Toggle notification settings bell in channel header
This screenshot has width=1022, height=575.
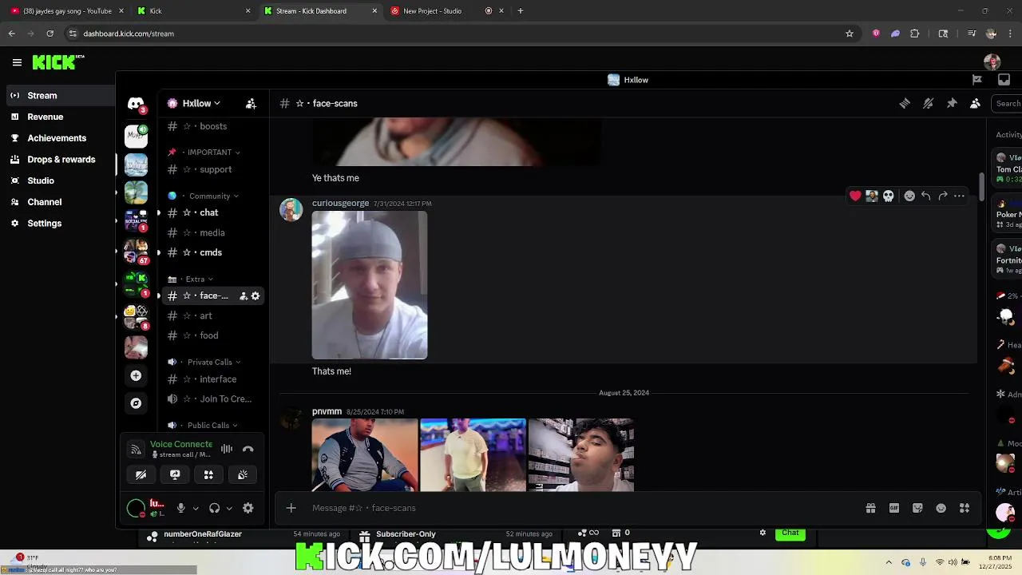[928, 103]
